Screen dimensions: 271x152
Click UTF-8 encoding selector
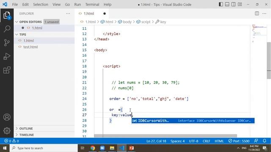[194, 141]
